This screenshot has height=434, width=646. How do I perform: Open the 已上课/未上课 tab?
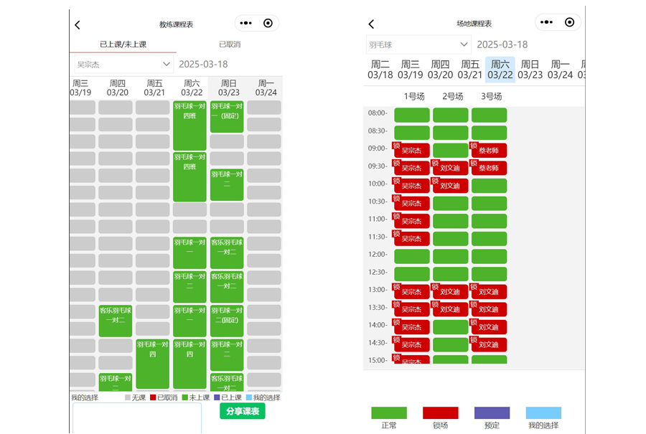click(123, 44)
